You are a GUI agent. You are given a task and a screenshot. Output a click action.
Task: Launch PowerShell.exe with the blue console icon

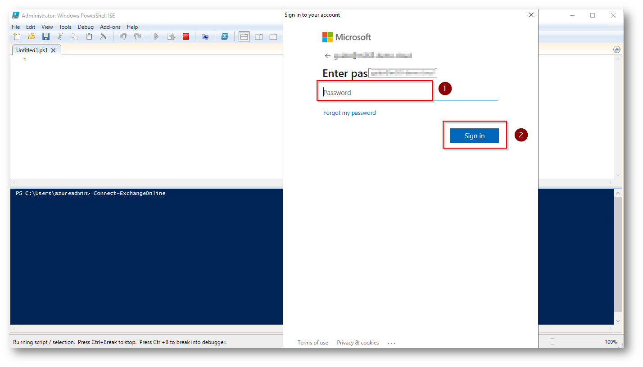[x=224, y=36]
